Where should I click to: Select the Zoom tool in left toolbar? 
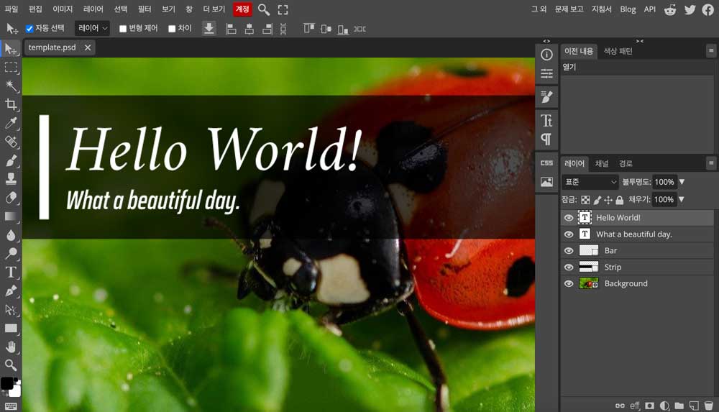pyautogui.click(x=11, y=365)
